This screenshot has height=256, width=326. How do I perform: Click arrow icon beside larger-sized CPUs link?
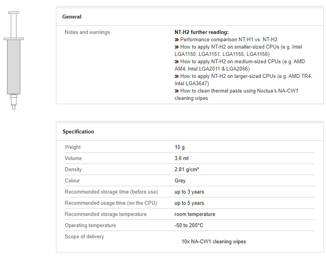coord(177,76)
